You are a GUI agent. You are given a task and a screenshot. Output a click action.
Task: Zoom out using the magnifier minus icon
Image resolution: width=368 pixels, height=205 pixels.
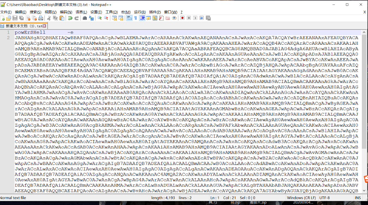[x=106, y=18]
